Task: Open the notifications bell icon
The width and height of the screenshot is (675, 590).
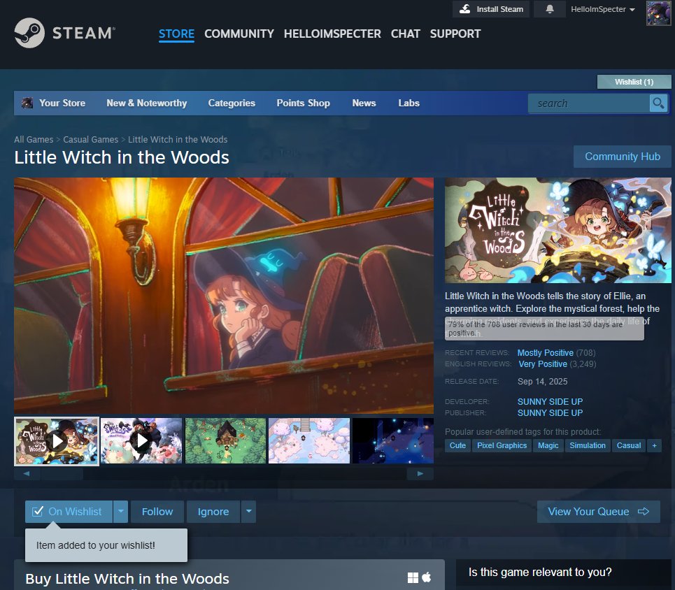Action: pos(550,9)
